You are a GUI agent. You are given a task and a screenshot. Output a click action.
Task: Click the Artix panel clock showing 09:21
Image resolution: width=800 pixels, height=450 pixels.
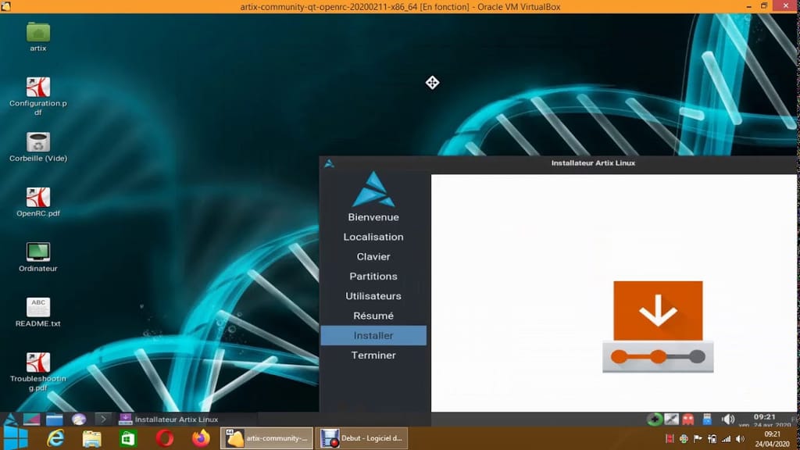tap(764, 420)
